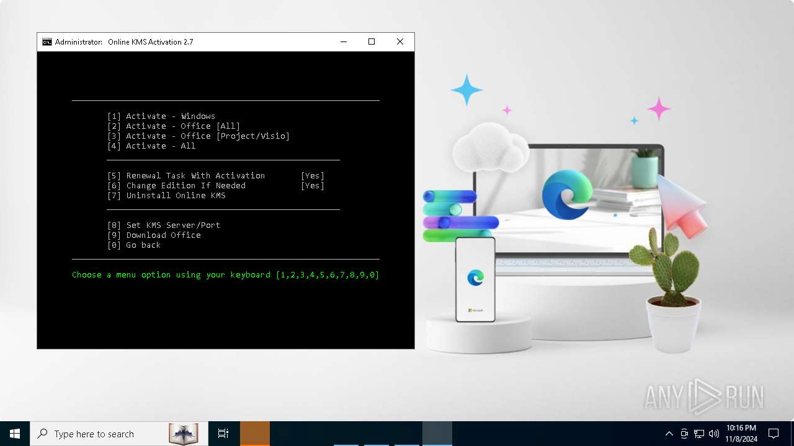Click the green 'Choose a menu option' prompt
The image size is (794, 446).
pyautogui.click(x=226, y=275)
